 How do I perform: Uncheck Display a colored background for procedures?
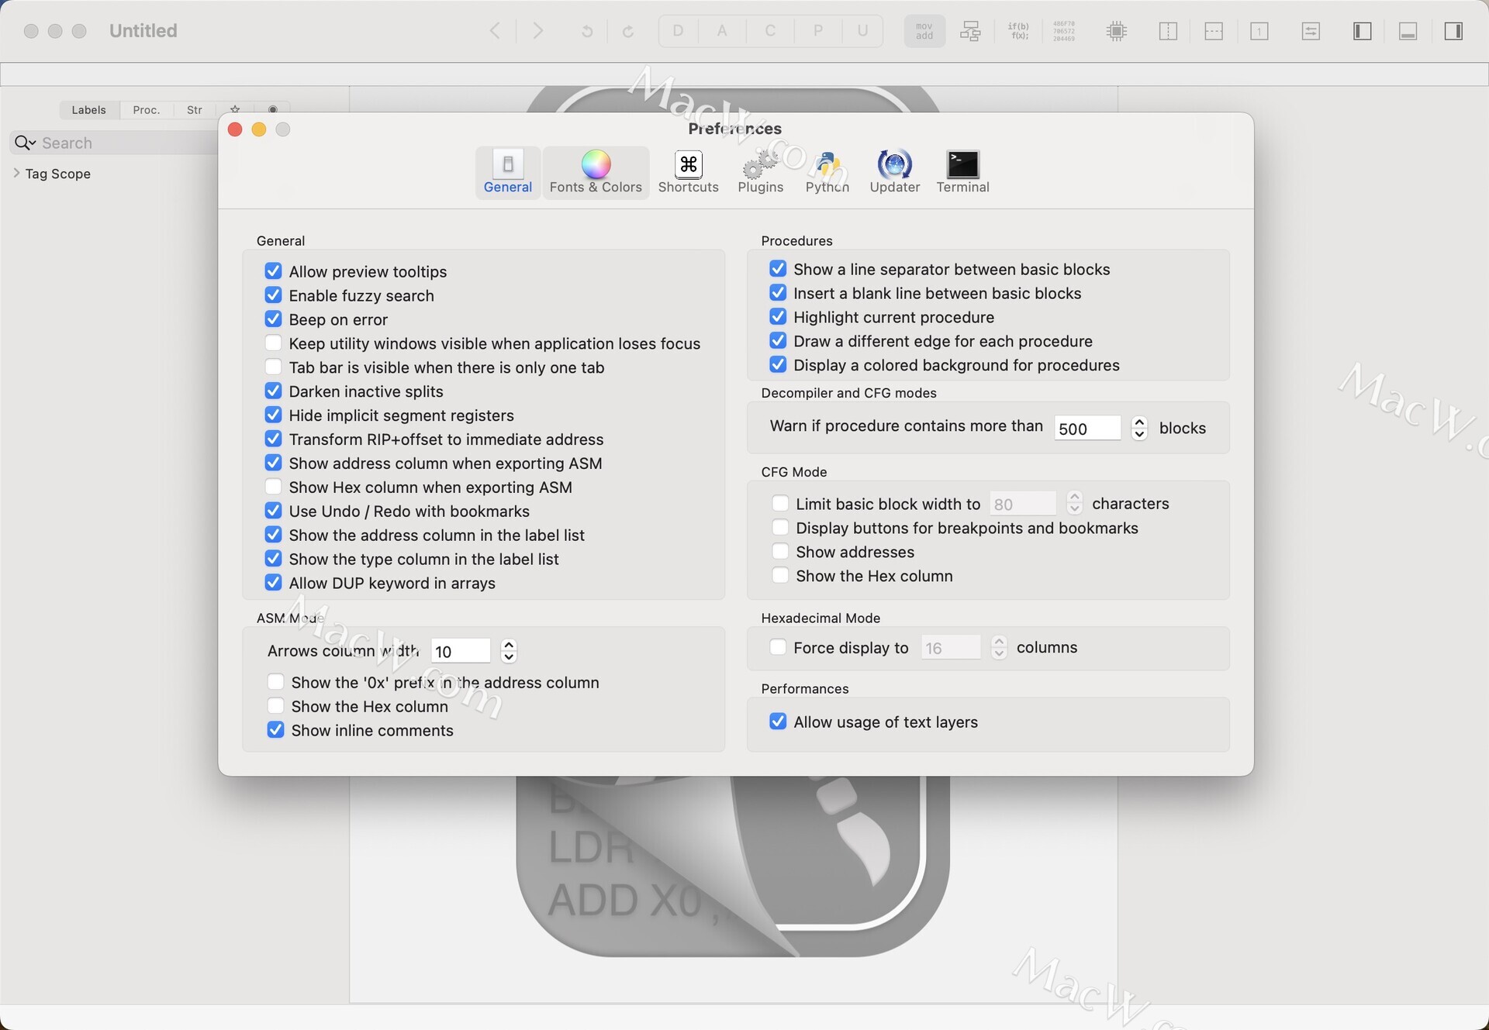pyautogui.click(x=778, y=365)
